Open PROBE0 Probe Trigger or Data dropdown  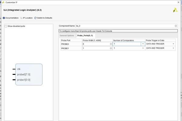click(173, 44)
